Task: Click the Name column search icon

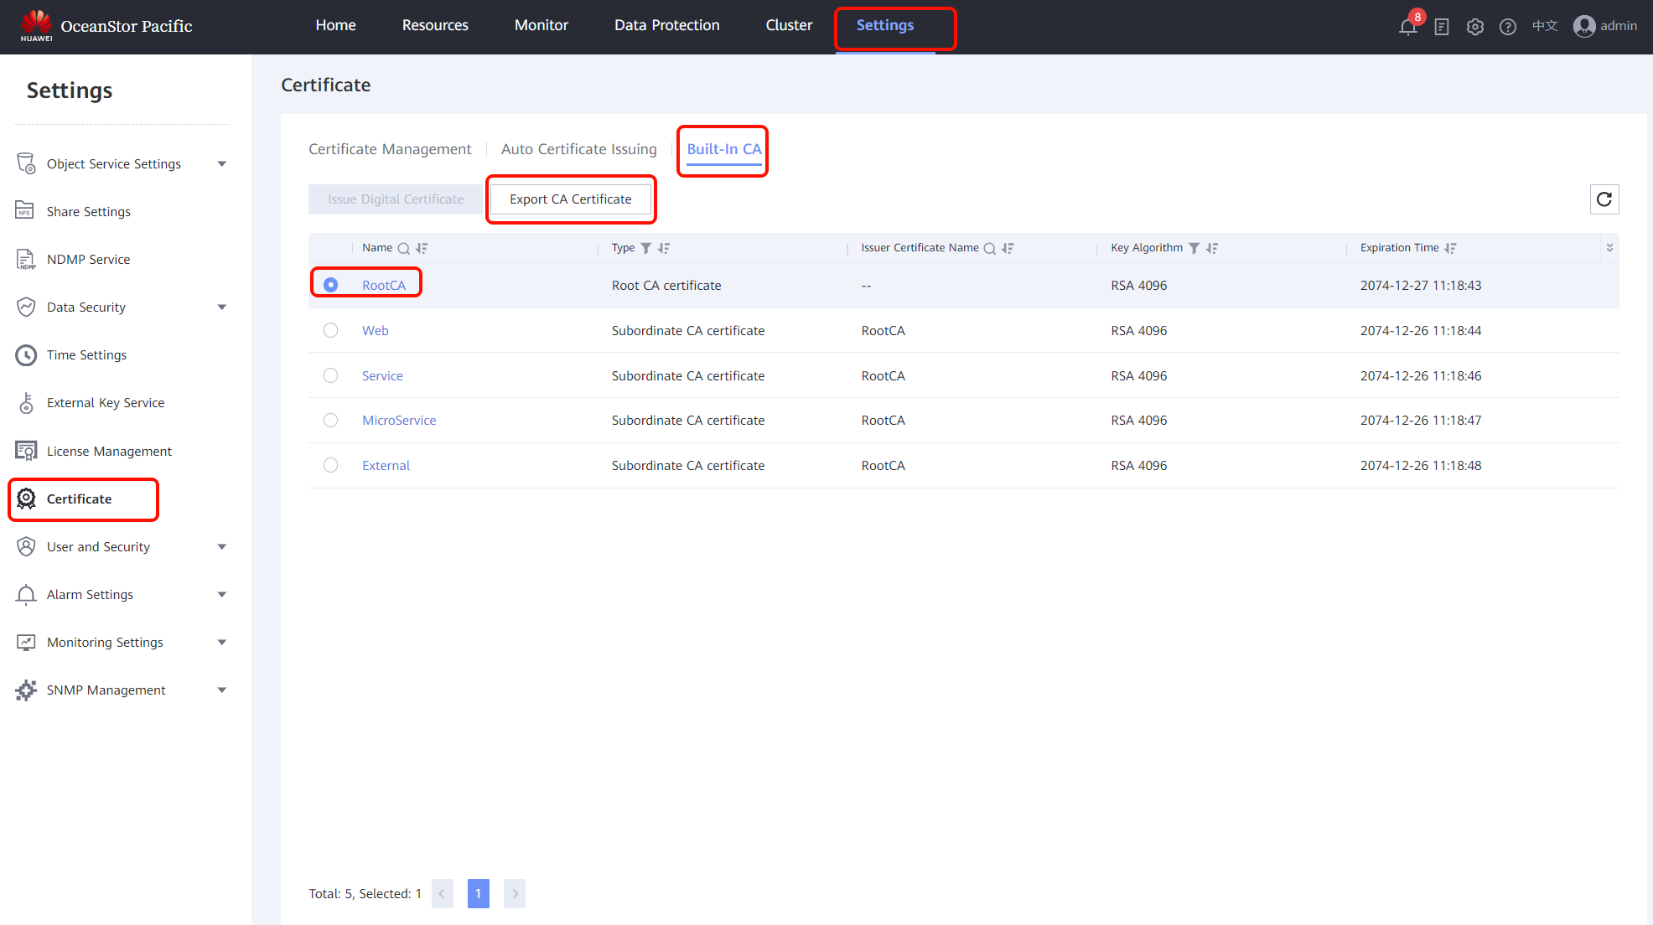Action: [x=403, y=248]
